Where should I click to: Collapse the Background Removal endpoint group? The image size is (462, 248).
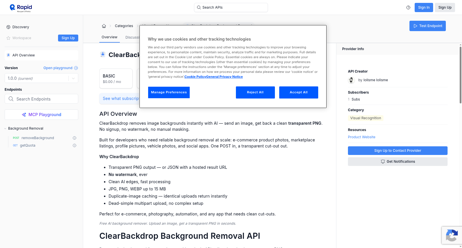click(5, 128)
